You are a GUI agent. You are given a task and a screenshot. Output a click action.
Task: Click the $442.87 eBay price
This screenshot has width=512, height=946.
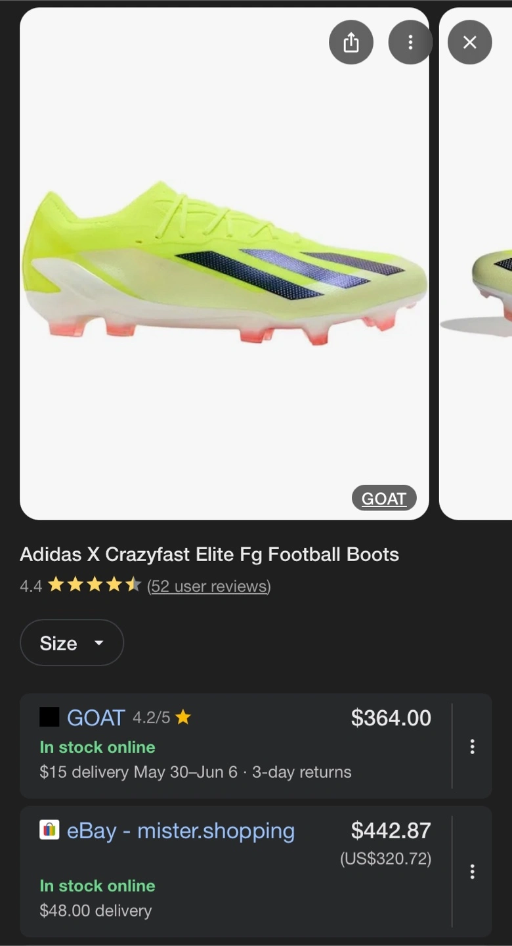coord(391,831)
